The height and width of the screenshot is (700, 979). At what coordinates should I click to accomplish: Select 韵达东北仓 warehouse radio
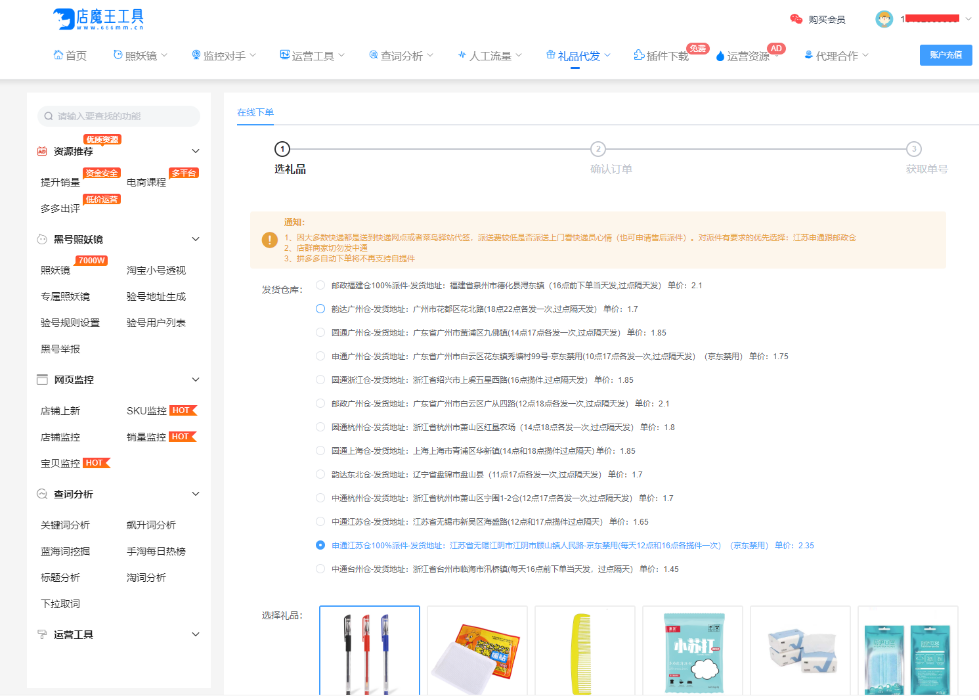click(320, 474)
